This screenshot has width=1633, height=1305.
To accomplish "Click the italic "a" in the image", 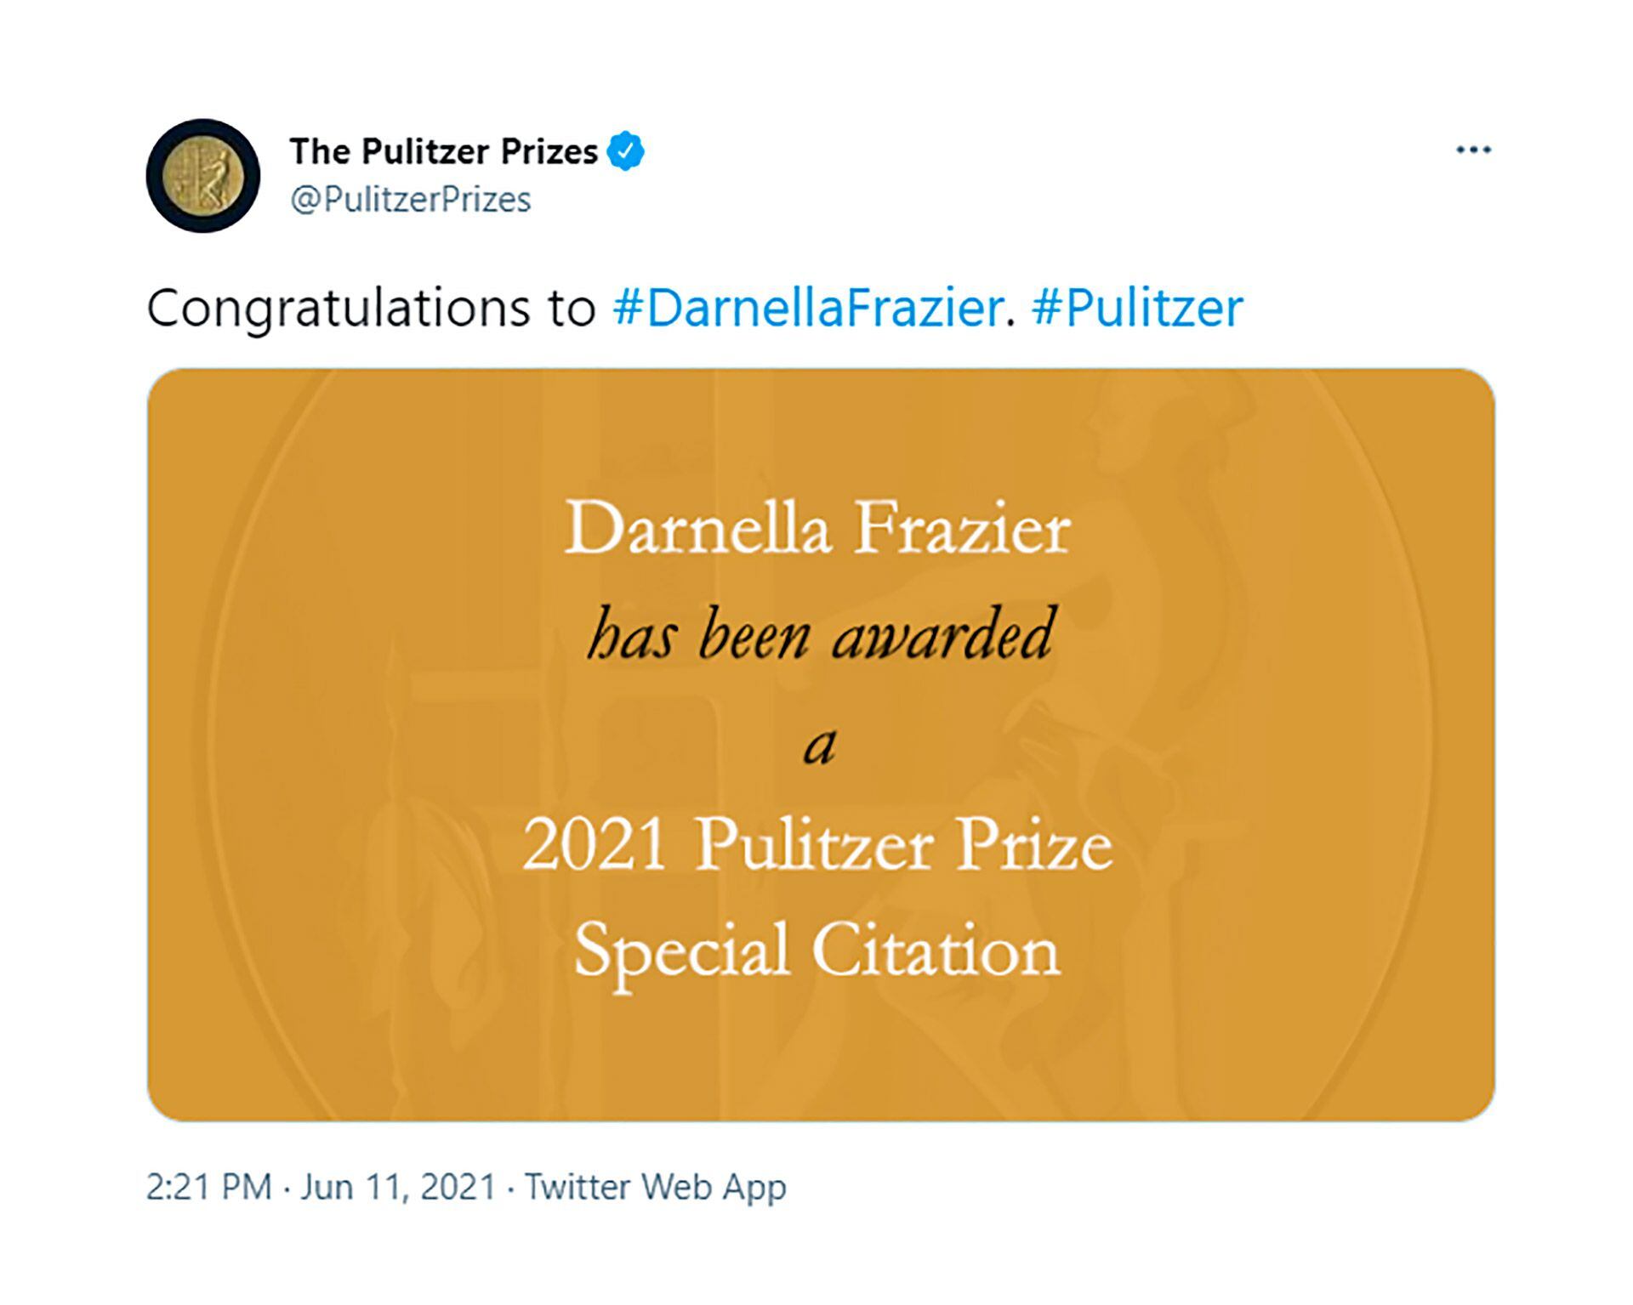I will [x=820, y=746].
